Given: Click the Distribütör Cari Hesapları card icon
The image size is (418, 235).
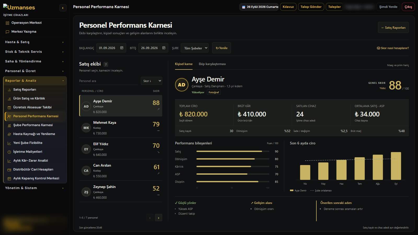Looking at the screenshot, I should click(9, 170).
